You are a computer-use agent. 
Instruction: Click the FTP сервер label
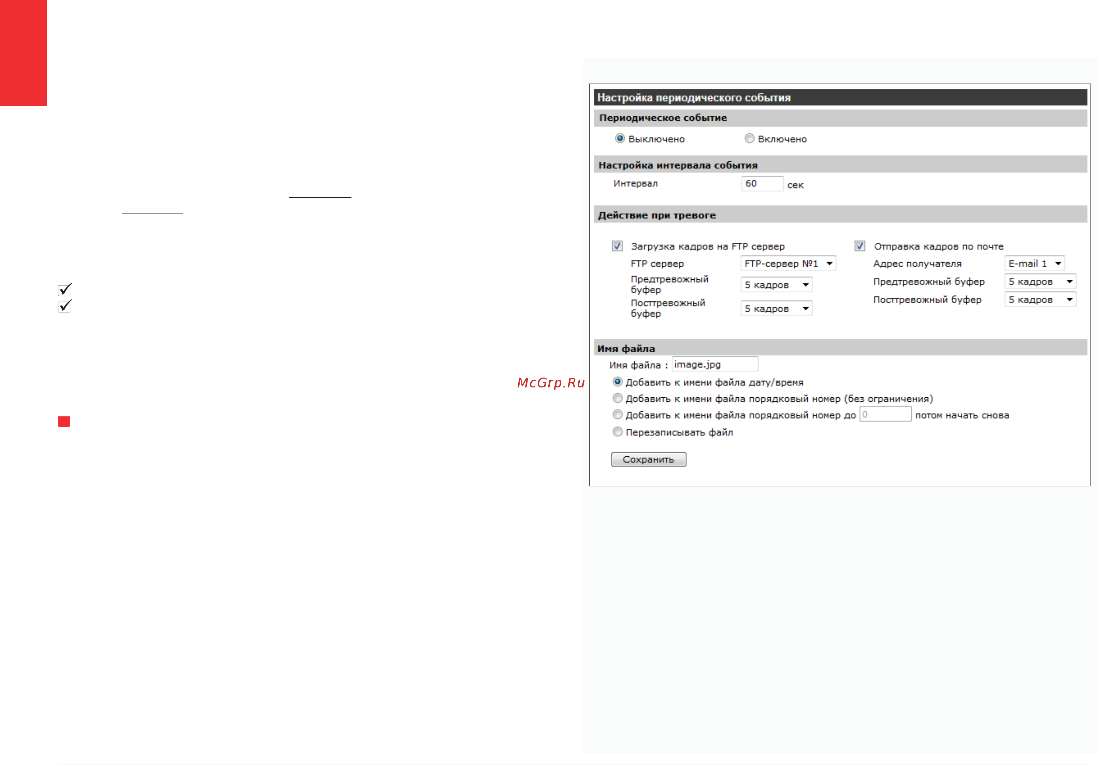[x=657, y=264]
